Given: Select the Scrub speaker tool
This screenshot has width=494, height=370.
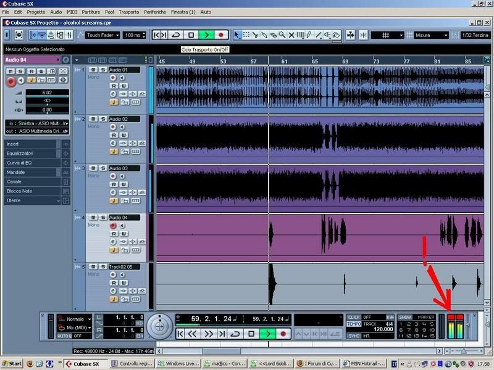Looking at the screenshot, I should [328, 35].
